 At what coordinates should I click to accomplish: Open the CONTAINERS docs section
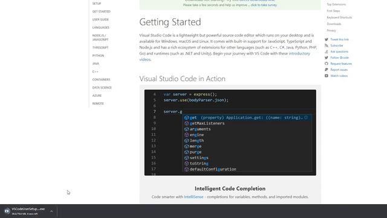pos(101,79)
